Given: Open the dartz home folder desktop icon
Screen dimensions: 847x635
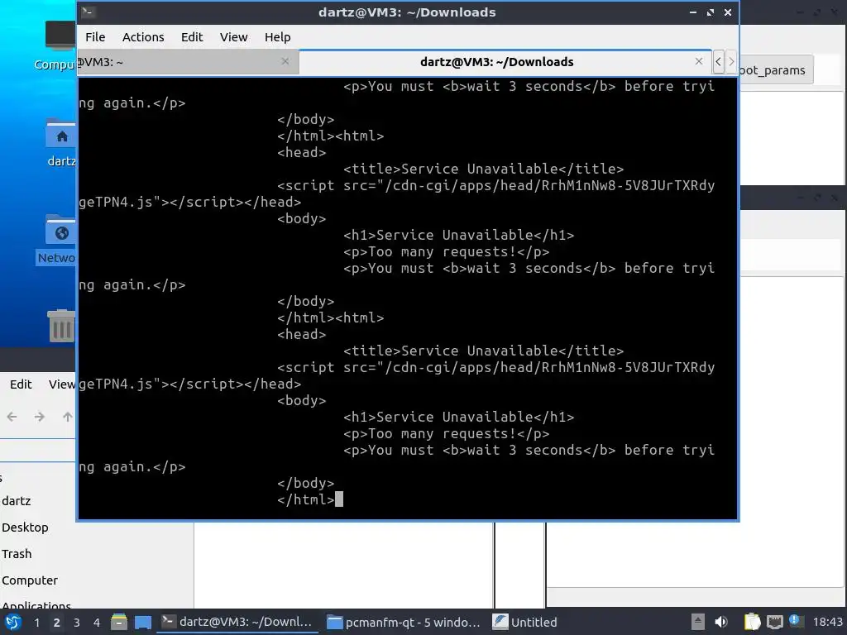Looking at the screenshot, I should pyautogui.click(x=60, y=142).
